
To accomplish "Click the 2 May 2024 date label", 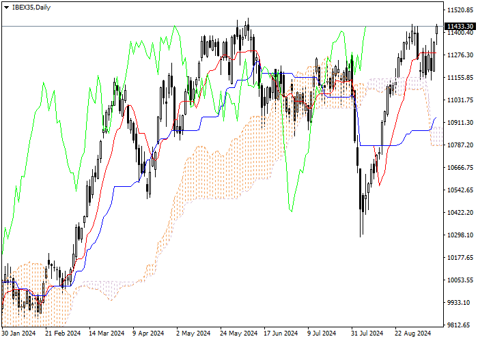I will tap(193, 333).
